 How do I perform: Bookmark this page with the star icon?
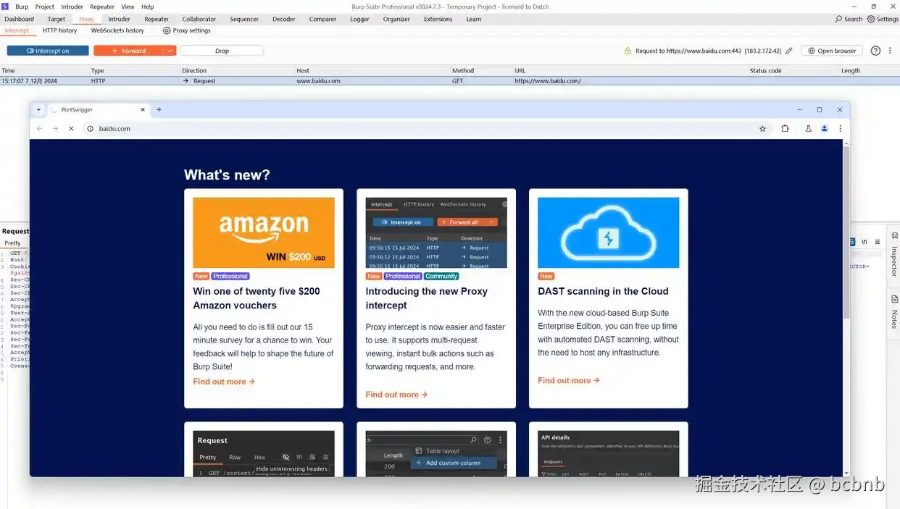(x=762, y=129)
